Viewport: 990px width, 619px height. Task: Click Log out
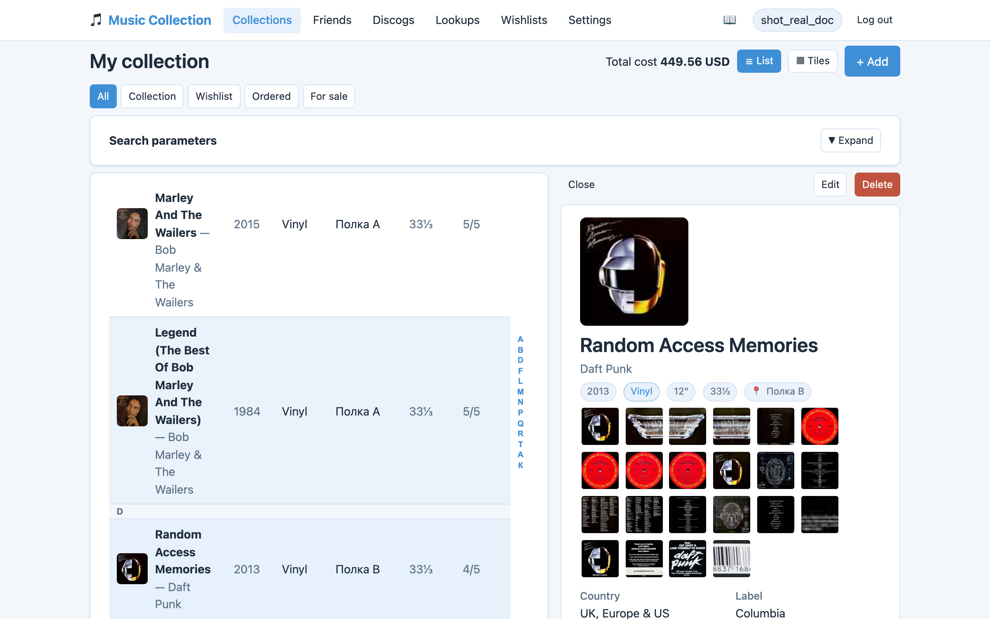(x=874, y=20)
